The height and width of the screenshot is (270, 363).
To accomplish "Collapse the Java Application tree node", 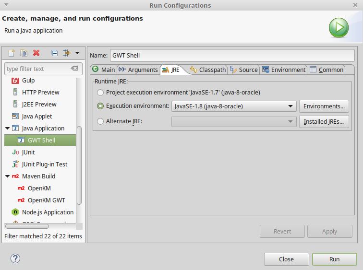I will (8, 129).
